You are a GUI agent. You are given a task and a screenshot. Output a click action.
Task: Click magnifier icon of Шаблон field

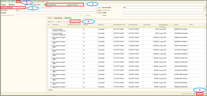click(x=101, y=13)
